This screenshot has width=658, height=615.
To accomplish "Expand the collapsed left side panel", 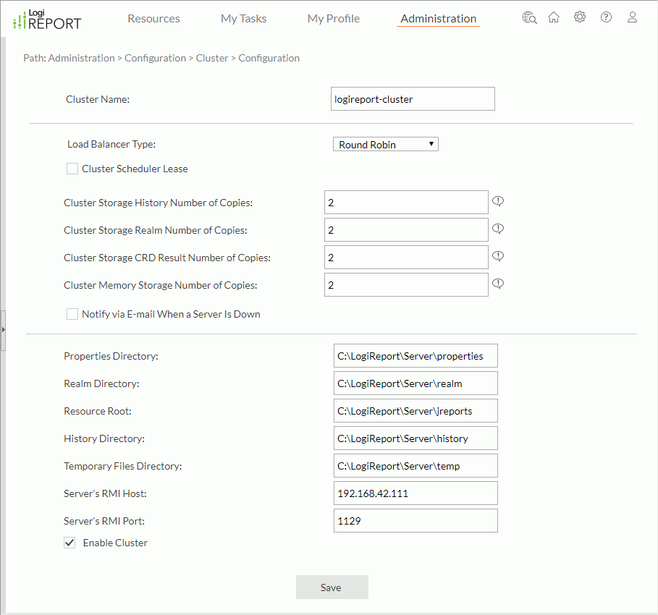I will 4,329.
